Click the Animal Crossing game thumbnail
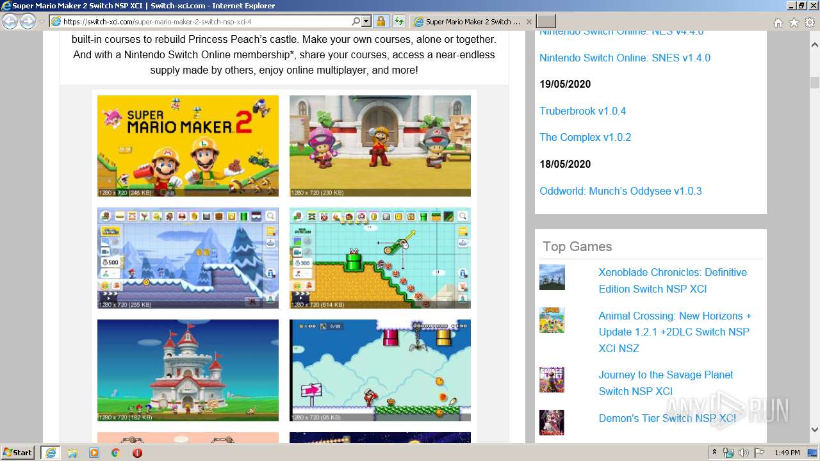Image resolution: width=820 pixels, height=461 pixels. (552, 320)
